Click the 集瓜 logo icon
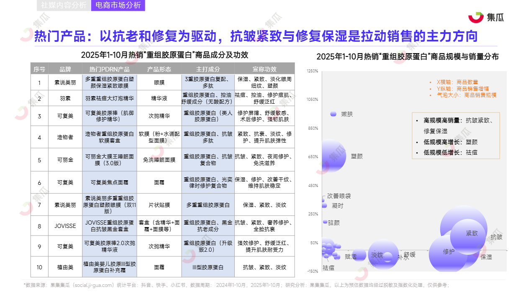Screen dimensions: 523x294 point(476,17)
